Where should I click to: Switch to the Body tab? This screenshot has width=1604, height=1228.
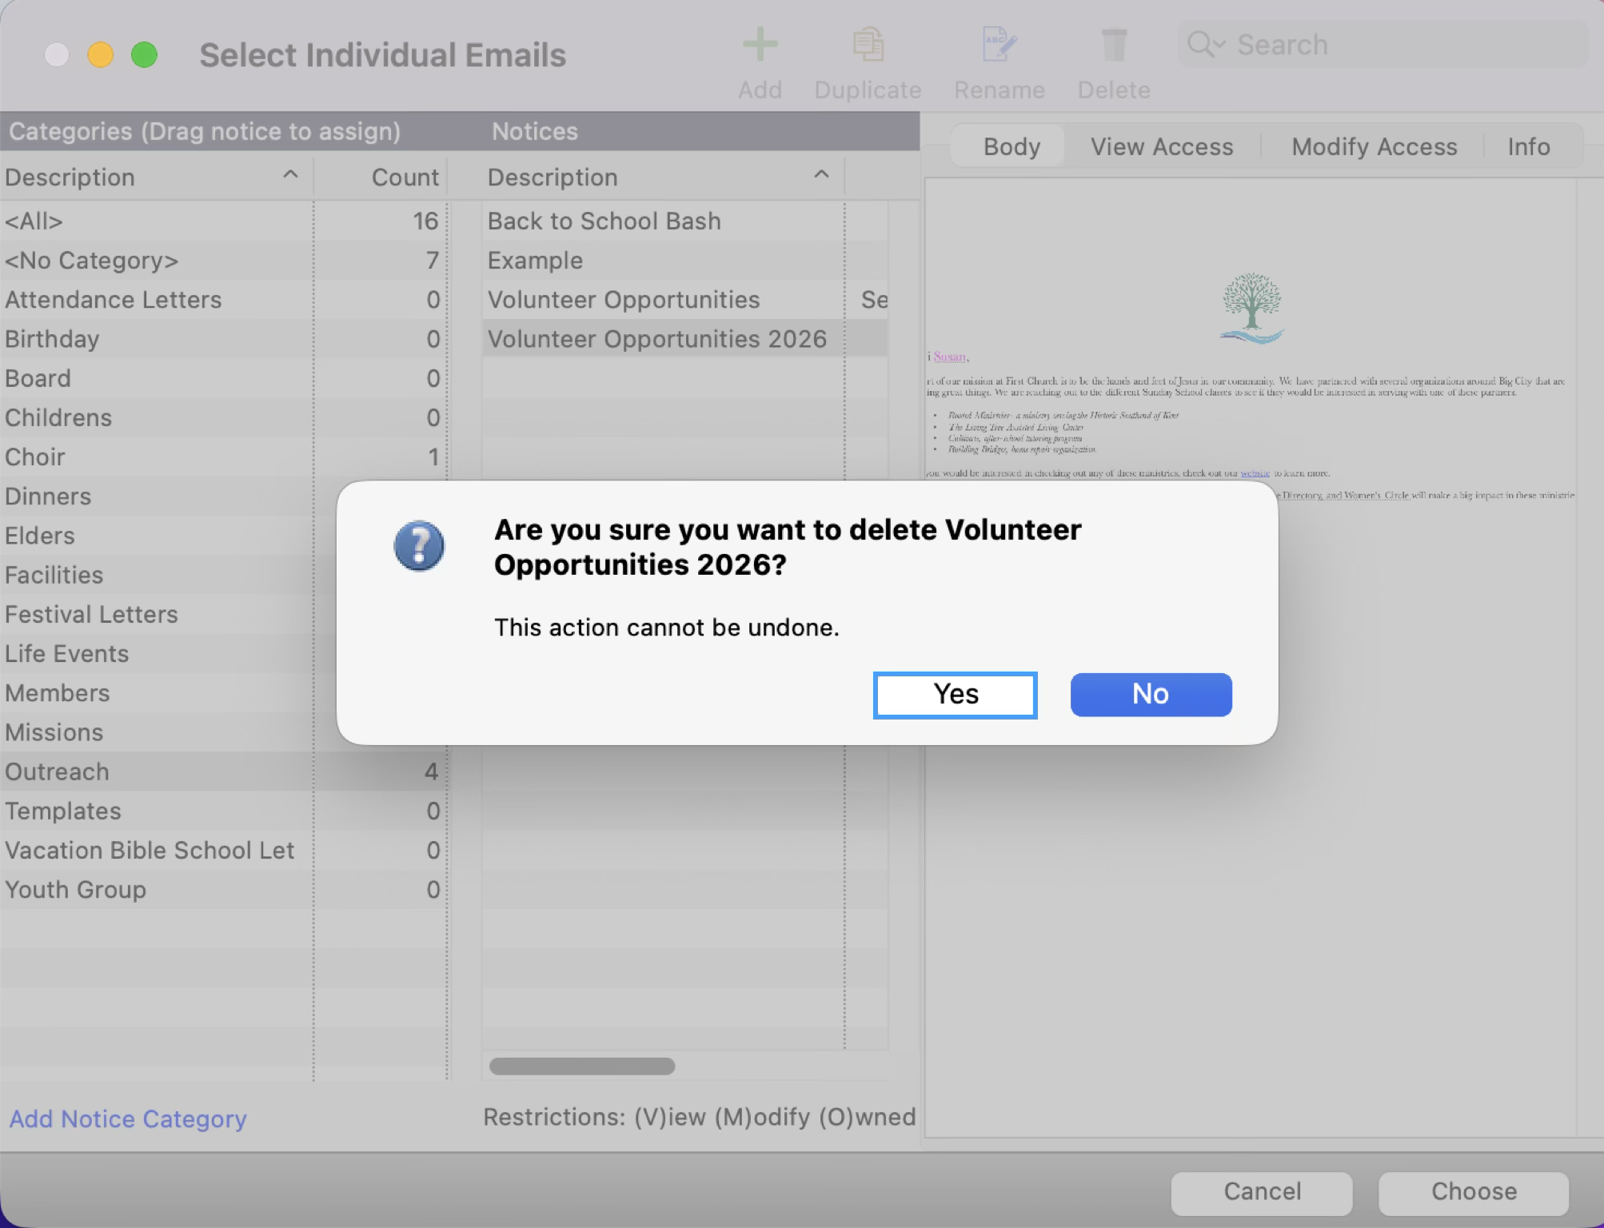coord(1011,147)
